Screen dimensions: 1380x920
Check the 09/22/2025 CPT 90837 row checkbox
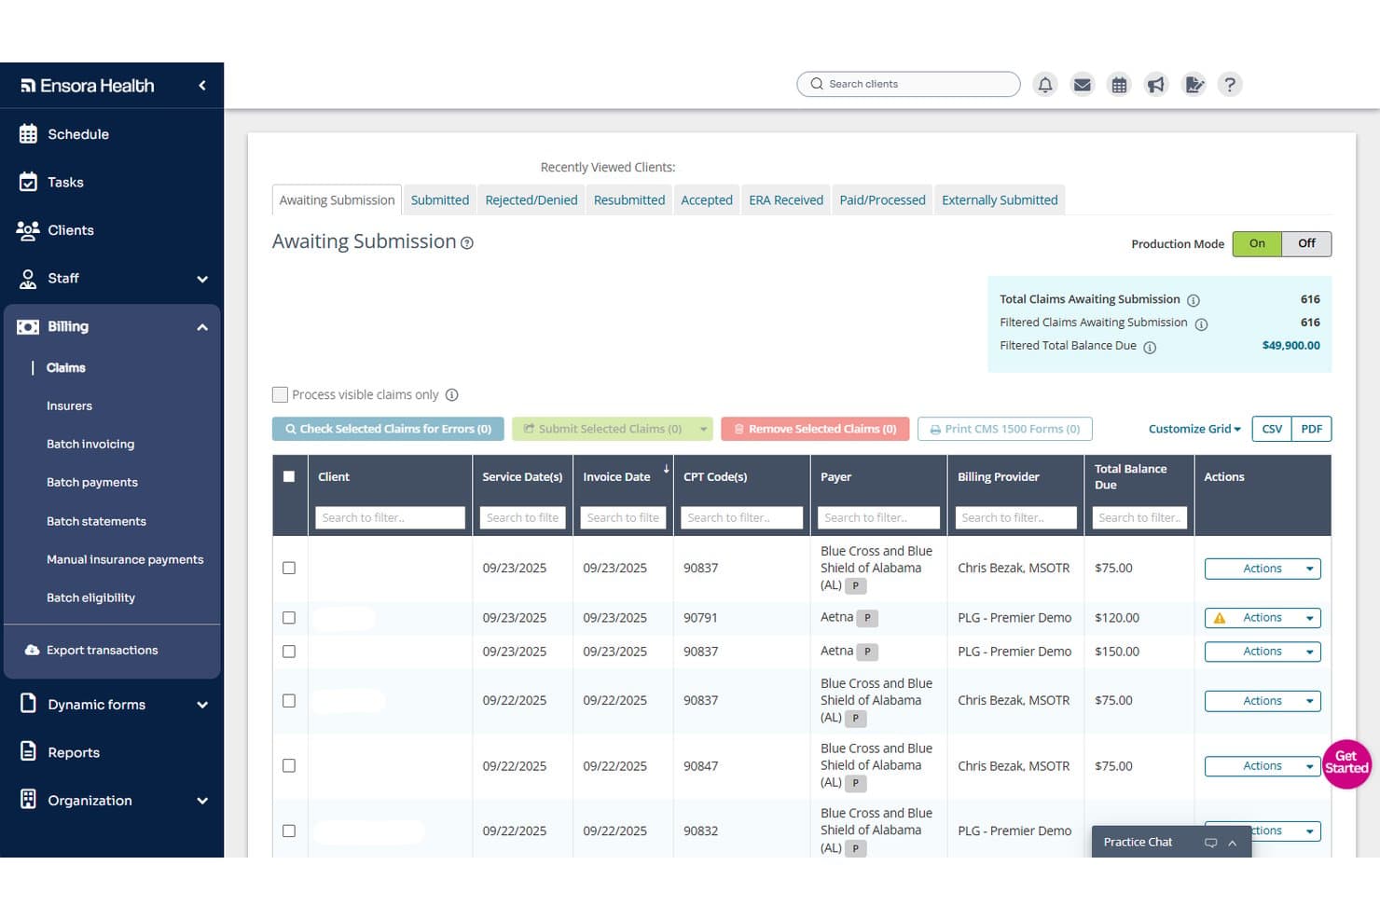click(x=289, y=701)
